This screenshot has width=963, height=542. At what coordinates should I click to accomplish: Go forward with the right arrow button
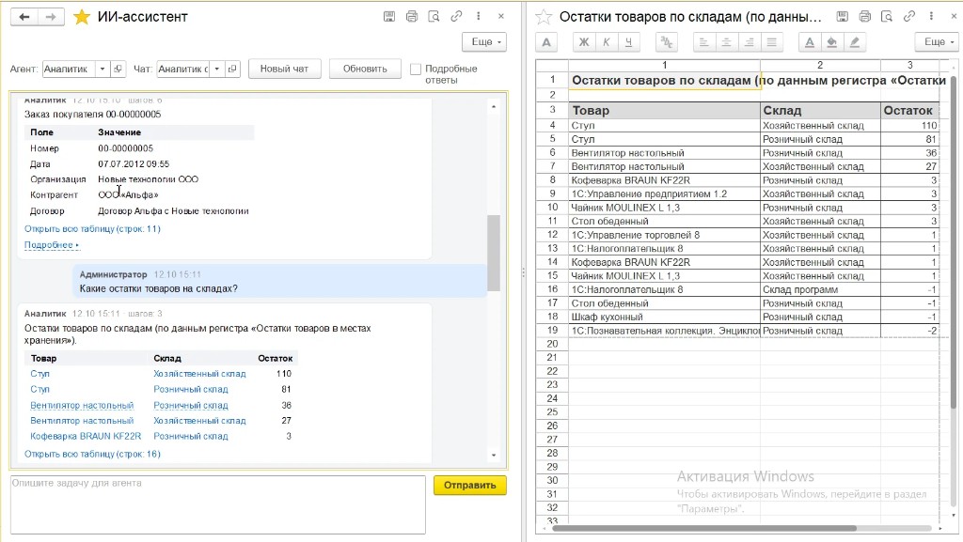point(51,17)
